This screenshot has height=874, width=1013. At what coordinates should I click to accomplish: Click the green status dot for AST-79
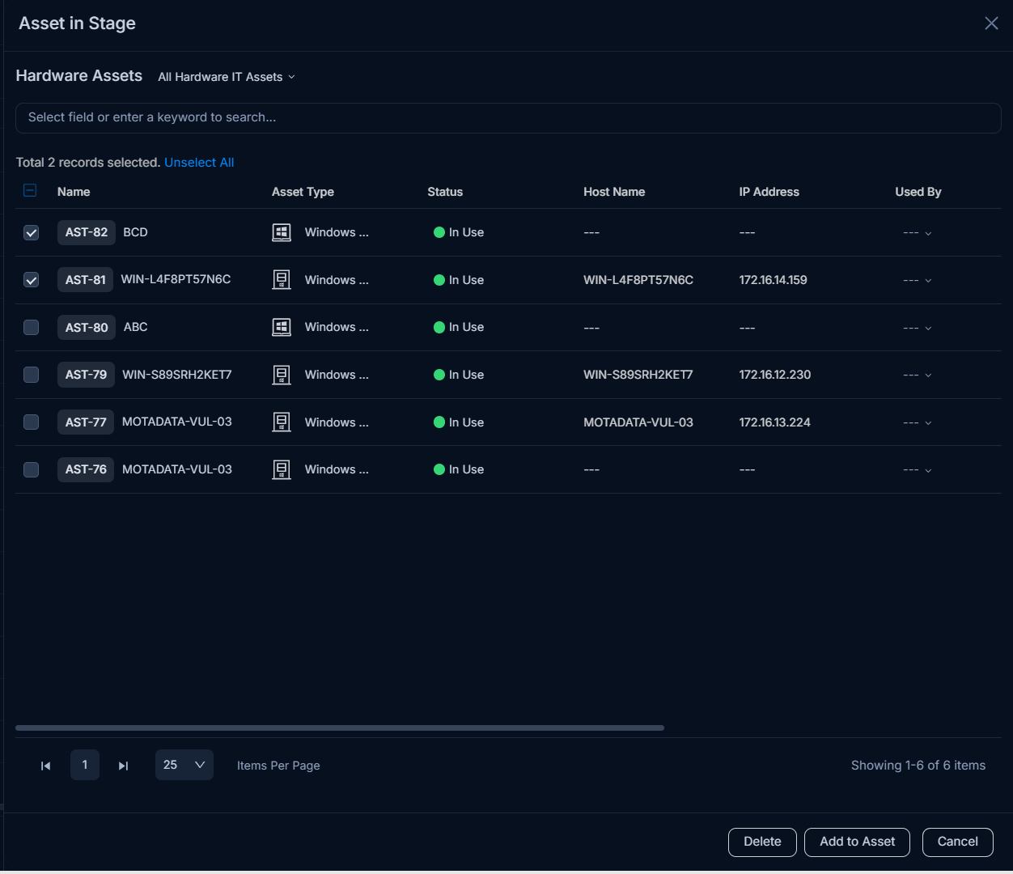tap(439, 375)
